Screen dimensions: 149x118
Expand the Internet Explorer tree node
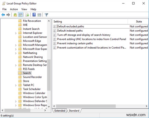pos(16,33)
